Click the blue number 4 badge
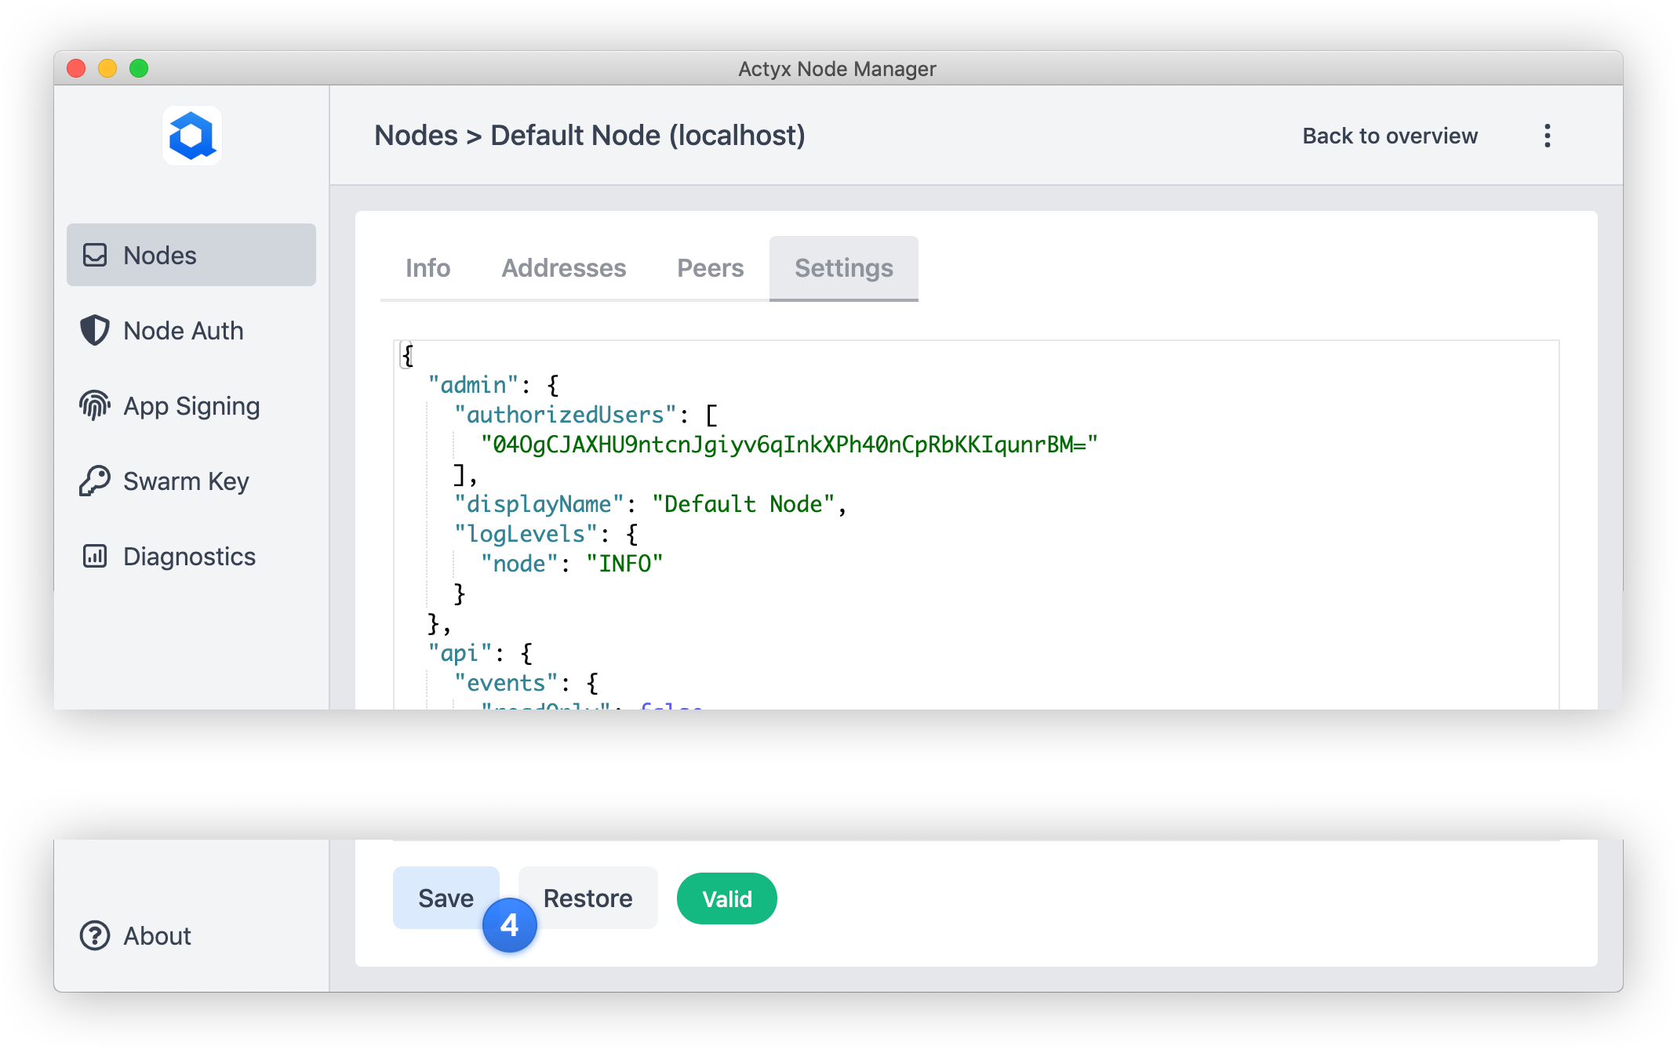Screen dimensions: 1677x1049 point(509,925)
